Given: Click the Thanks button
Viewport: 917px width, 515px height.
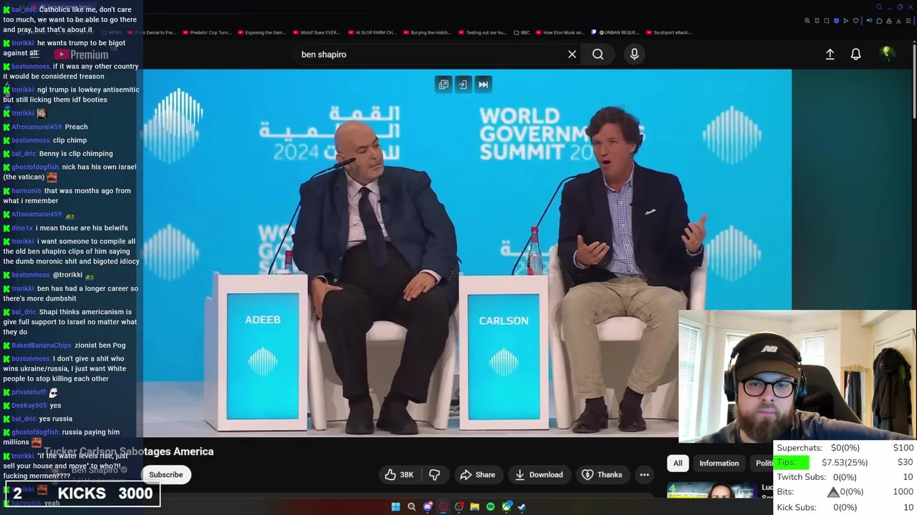Looking at the screenshot, I should click(x=602, y=474).
